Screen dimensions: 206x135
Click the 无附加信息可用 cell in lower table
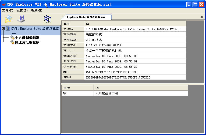pyautogui.click(x=141, y=93)
